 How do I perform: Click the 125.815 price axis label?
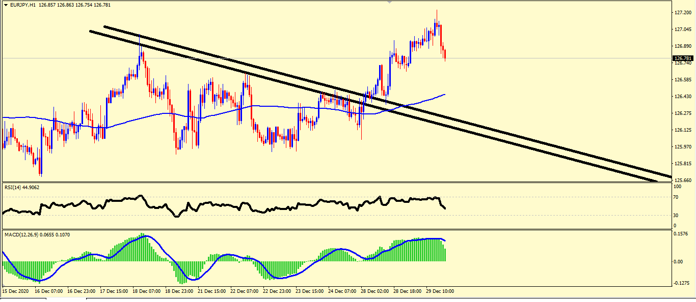[682, 164]
